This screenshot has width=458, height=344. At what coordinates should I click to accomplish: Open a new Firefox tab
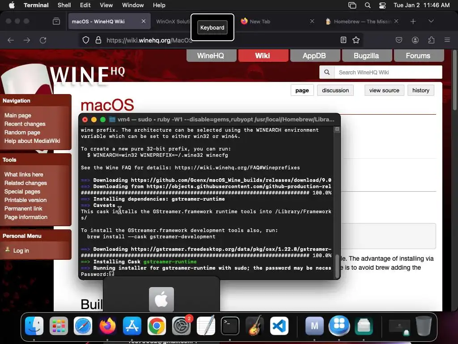[x=413, y=21]
